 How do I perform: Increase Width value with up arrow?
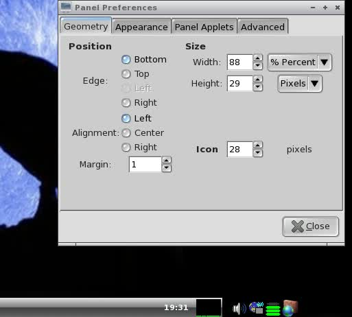pyautogui.click(x=258, y=58)
